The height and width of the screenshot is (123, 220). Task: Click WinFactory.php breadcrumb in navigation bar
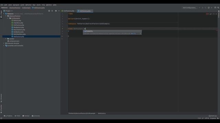tap(38, 8)
